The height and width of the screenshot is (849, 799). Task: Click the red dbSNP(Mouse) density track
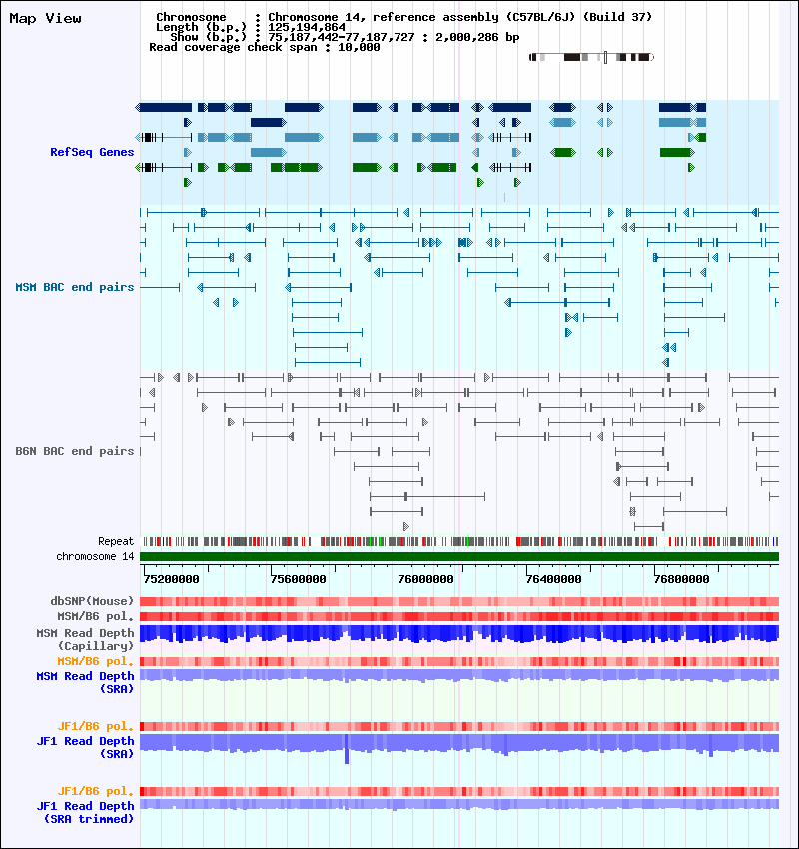coord(459,601)
